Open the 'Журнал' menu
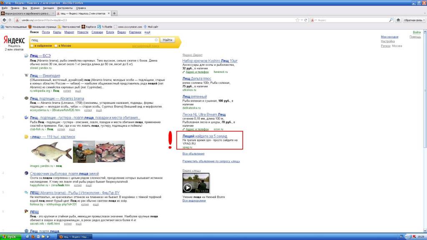The image size is (427, 240). tap(35, 8)
